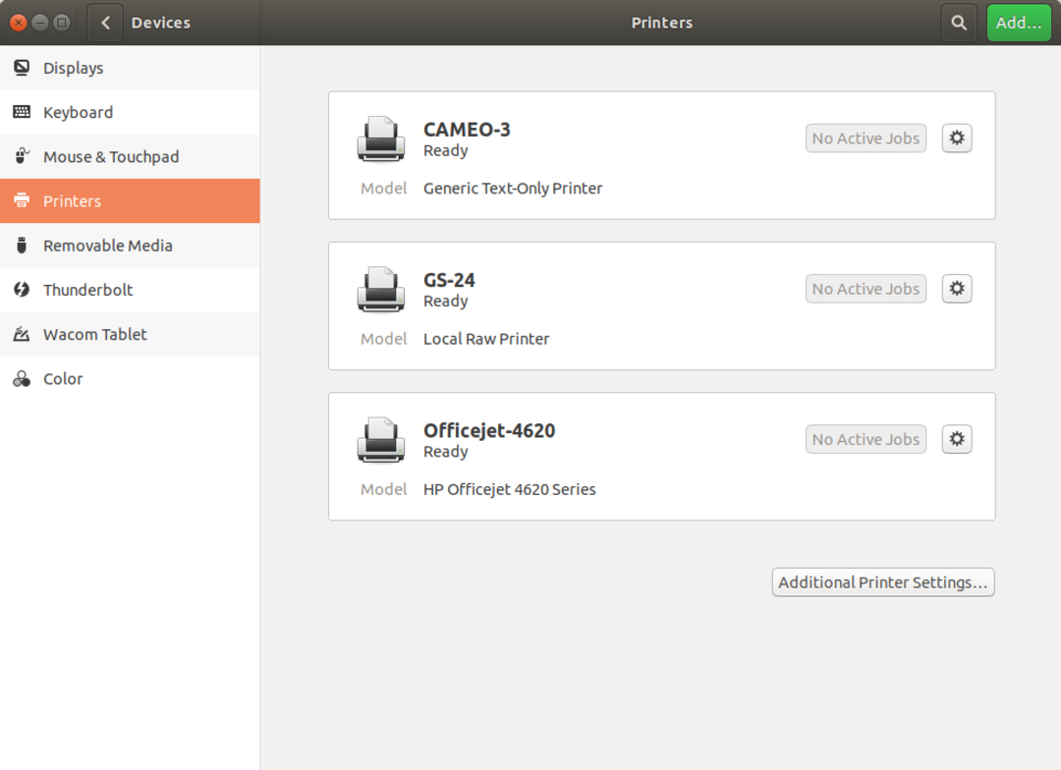This screenshot has width=1061, height=770.
Task: Open Additional Printer Settings
Action: (x=882, y=582)
